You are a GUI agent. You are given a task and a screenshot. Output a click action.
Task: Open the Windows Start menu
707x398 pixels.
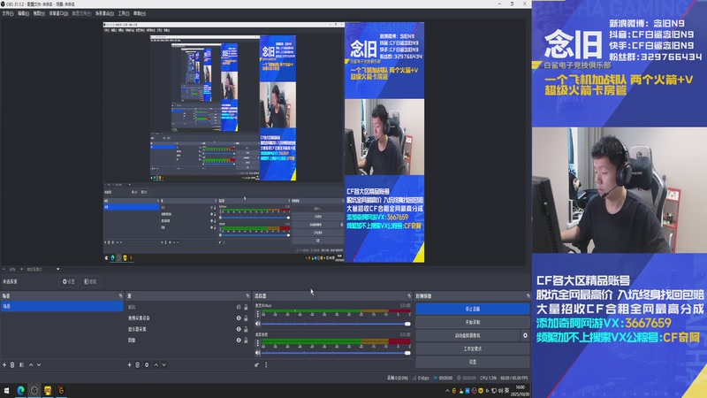pos(7,390)
